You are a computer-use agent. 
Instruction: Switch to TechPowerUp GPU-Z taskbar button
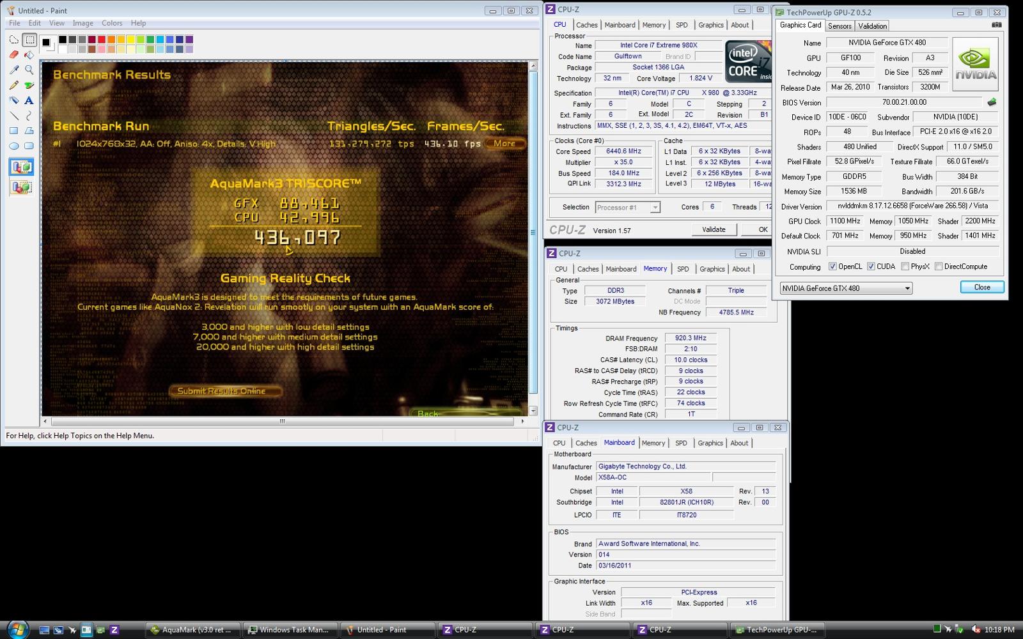click(x=776, y=629)
